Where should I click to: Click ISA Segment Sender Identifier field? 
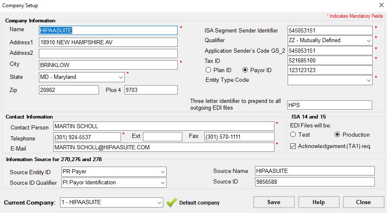330,30
